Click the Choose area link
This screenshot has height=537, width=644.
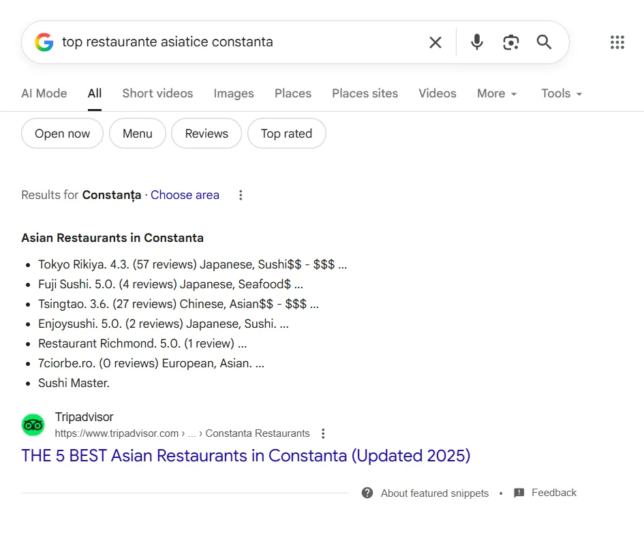185,195
